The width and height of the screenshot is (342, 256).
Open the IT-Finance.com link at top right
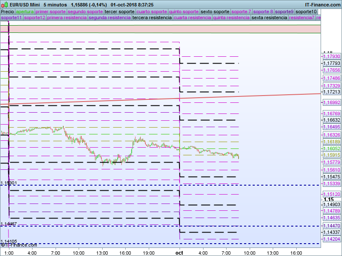tap(322, 5)
